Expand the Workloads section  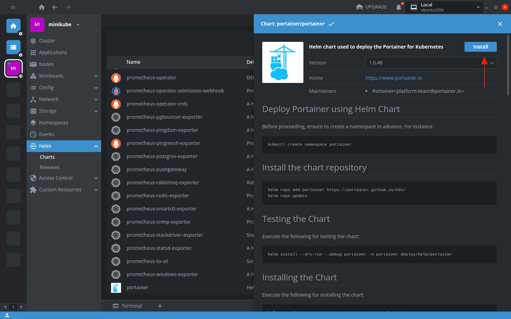pos(64,76)
